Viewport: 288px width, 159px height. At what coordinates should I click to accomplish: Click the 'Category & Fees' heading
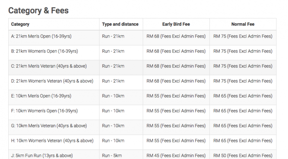pyautogui.click(x=38, y=11)
